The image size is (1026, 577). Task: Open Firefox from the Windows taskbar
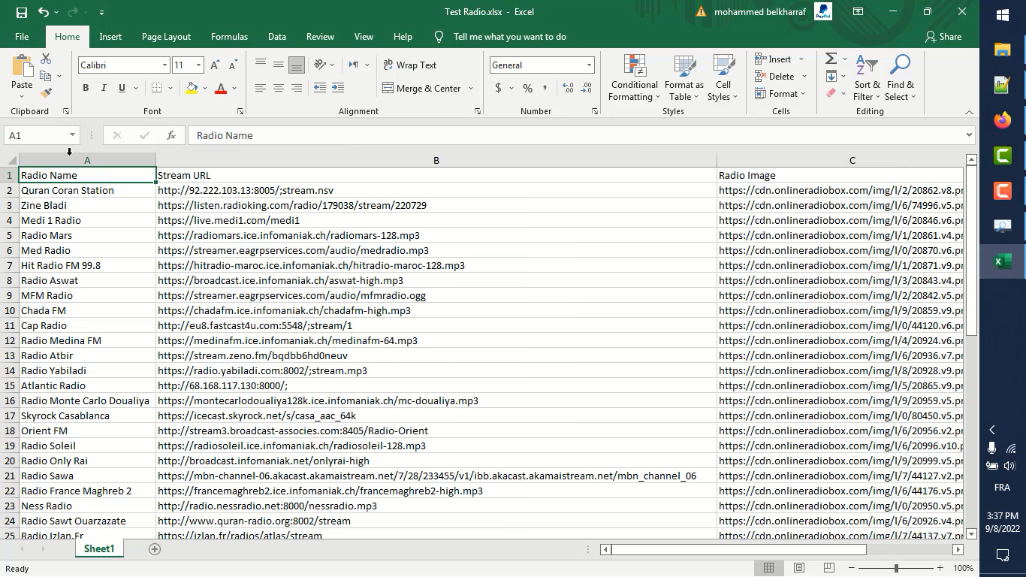pyautogui.click(x=1002, y=120)
